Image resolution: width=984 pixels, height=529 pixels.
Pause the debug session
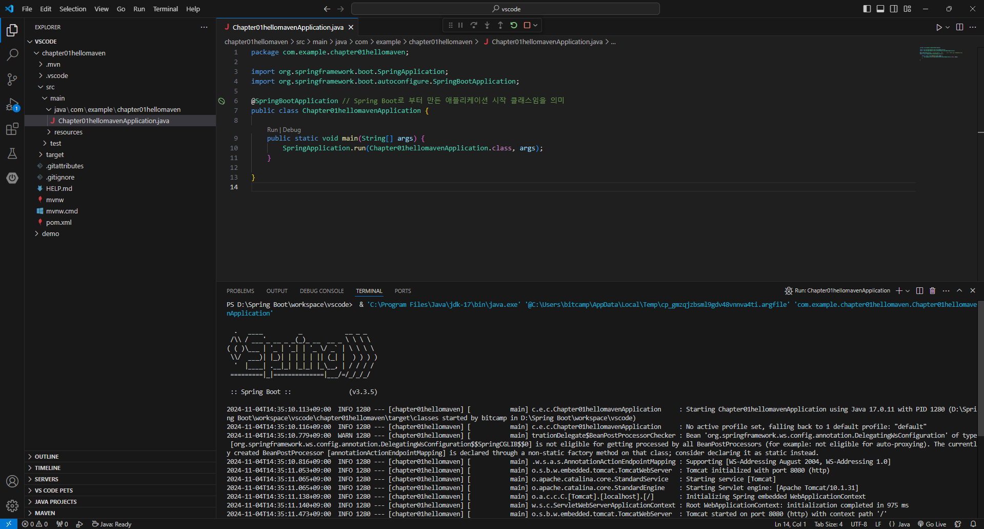coord(460,25)
